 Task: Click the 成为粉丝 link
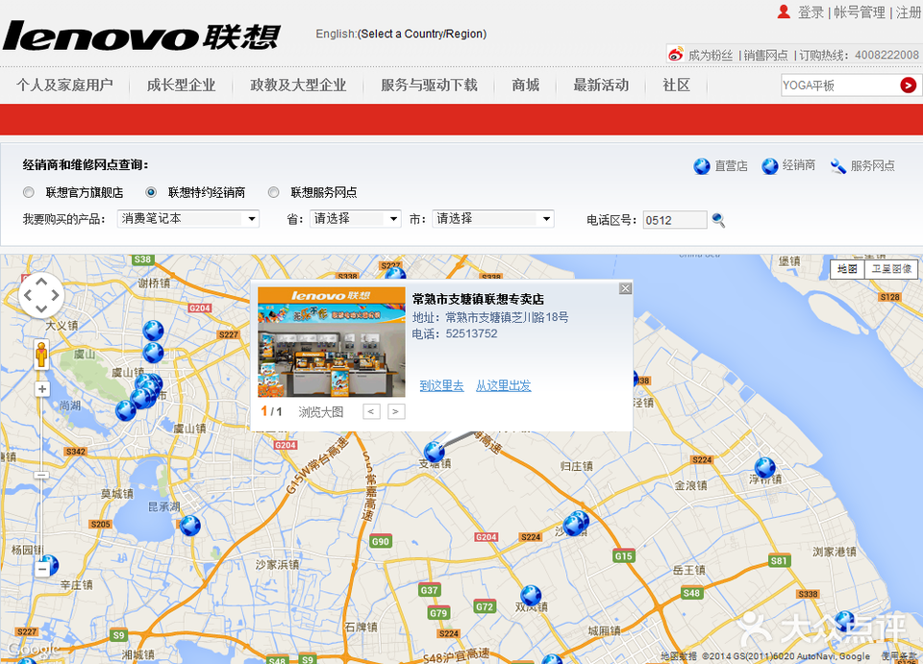711,56
